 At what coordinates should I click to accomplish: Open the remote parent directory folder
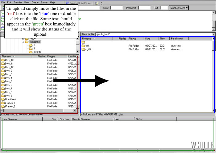84,42
